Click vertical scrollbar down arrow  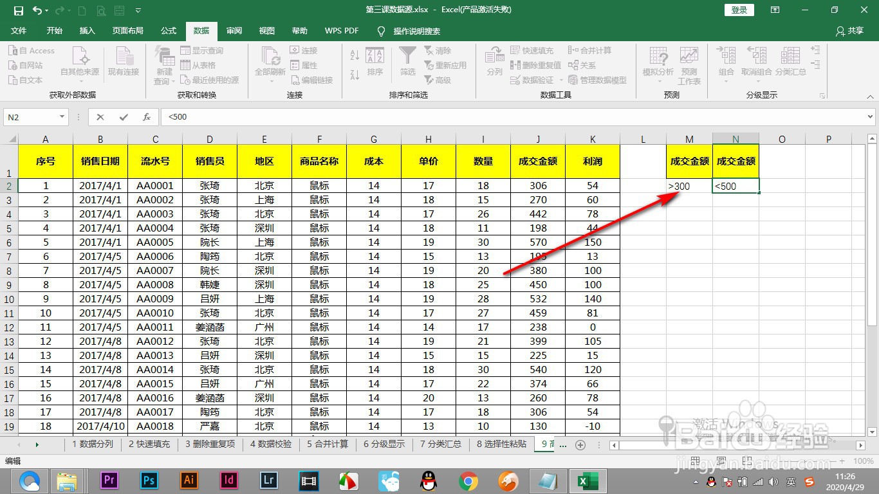873,432
